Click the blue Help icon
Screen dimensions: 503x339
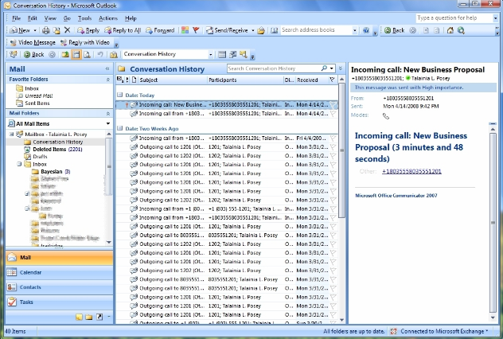366,30
